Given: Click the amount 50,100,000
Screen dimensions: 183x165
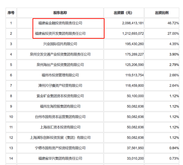Looking at the screenshot, I should [x=135, y=96].
